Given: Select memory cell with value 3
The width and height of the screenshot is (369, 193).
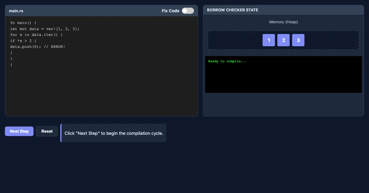Looking at the screenshot, I should point(298,40).
